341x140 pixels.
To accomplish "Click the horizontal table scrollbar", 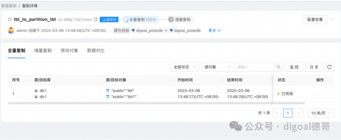I will [x=156, y=103].
